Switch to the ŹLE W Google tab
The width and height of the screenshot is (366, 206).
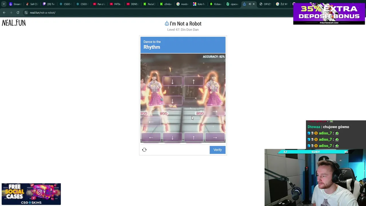282,4
